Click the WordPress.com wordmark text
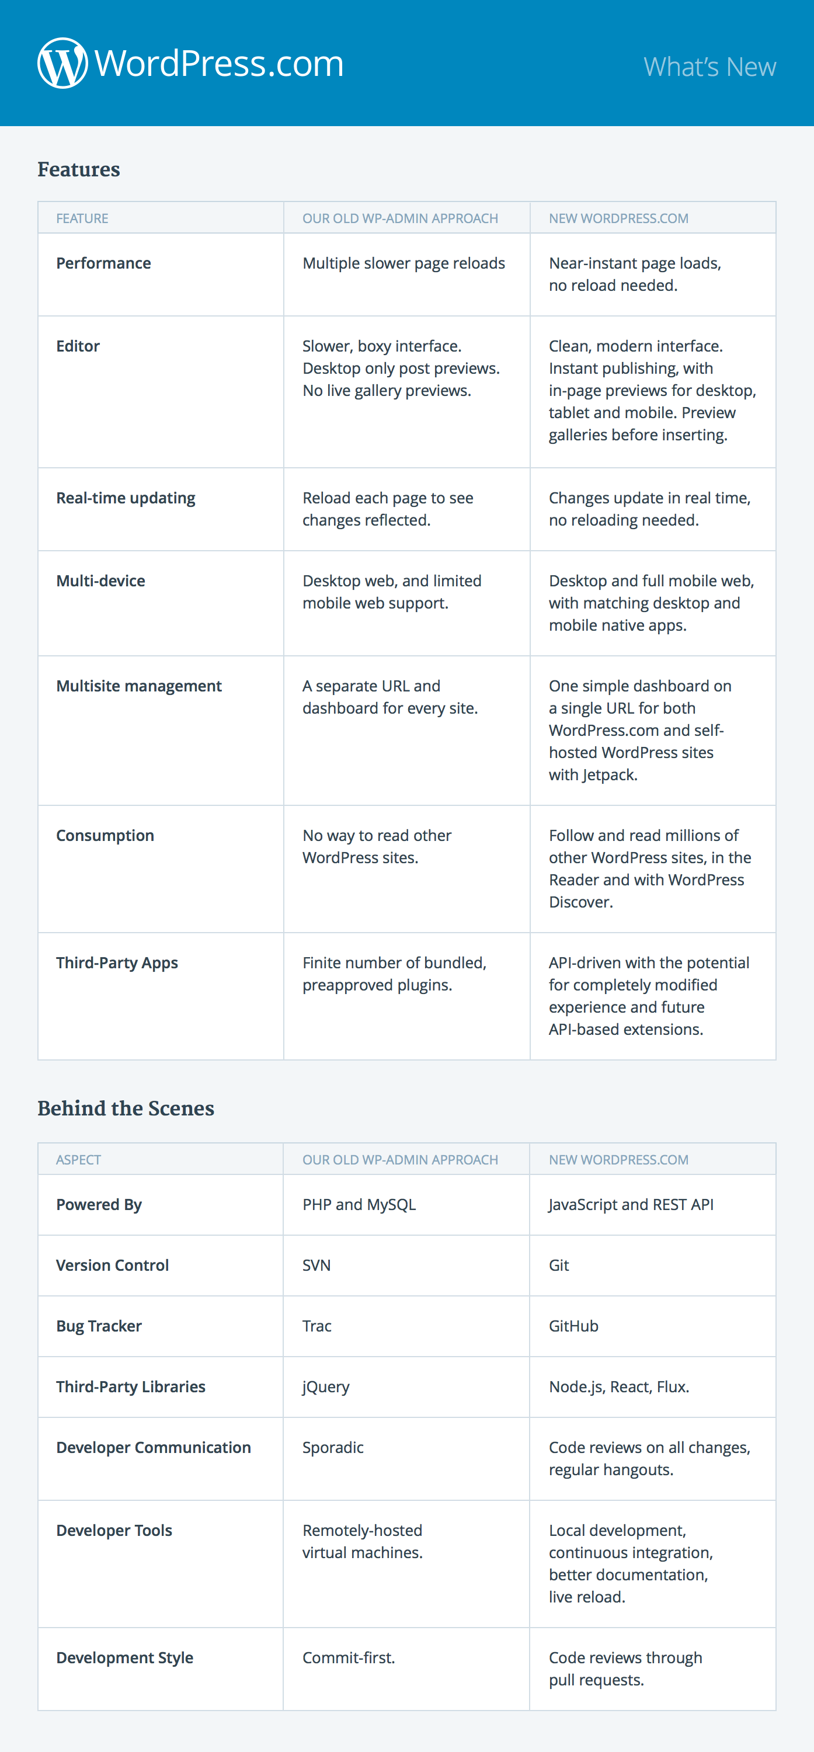The width and height of the screenshot is (814, 1752). pos(219,64)
